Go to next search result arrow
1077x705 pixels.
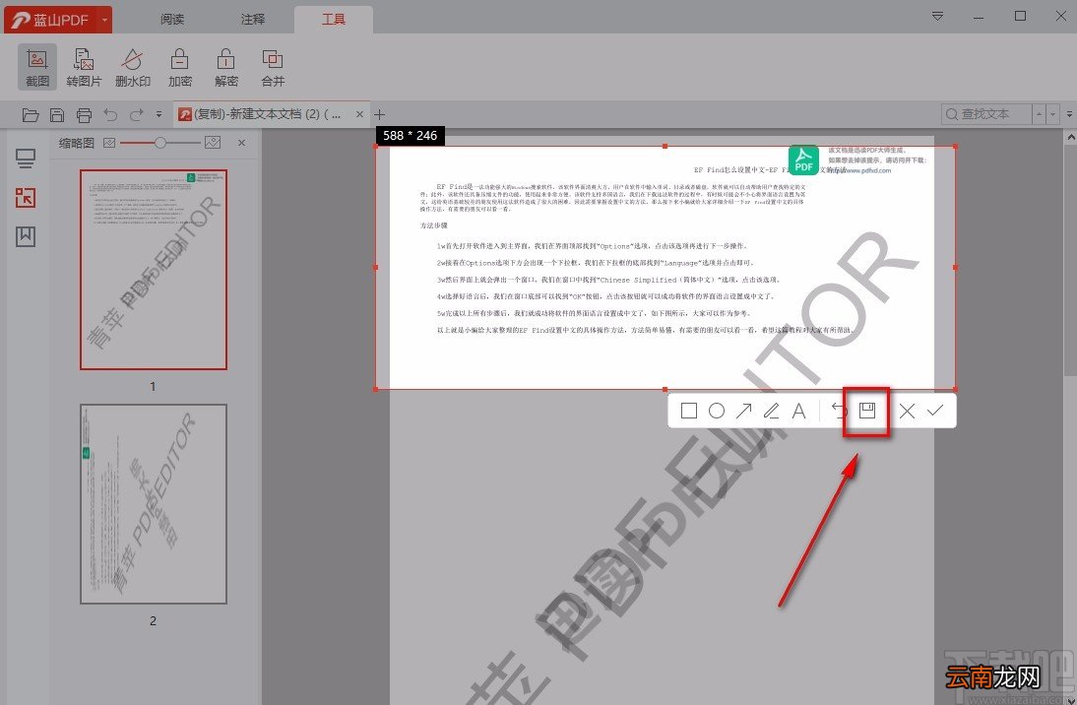click(1052, 114)
